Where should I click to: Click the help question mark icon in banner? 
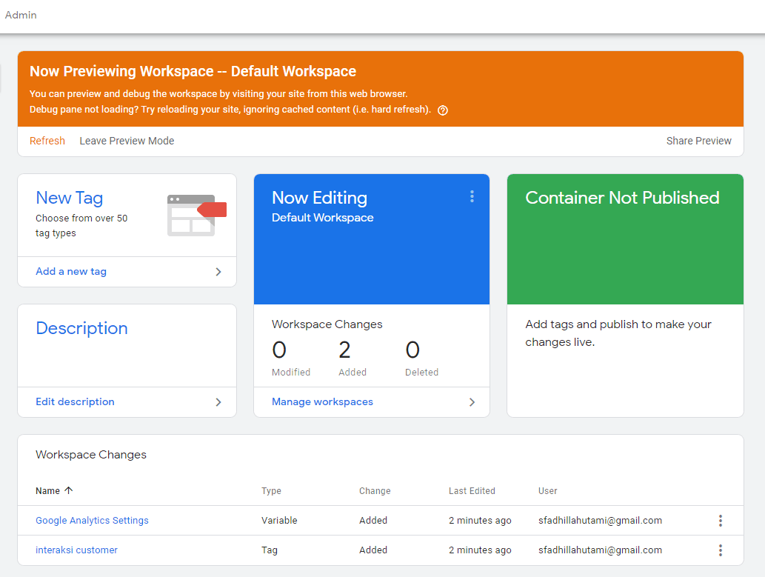[x=443, y=110]
